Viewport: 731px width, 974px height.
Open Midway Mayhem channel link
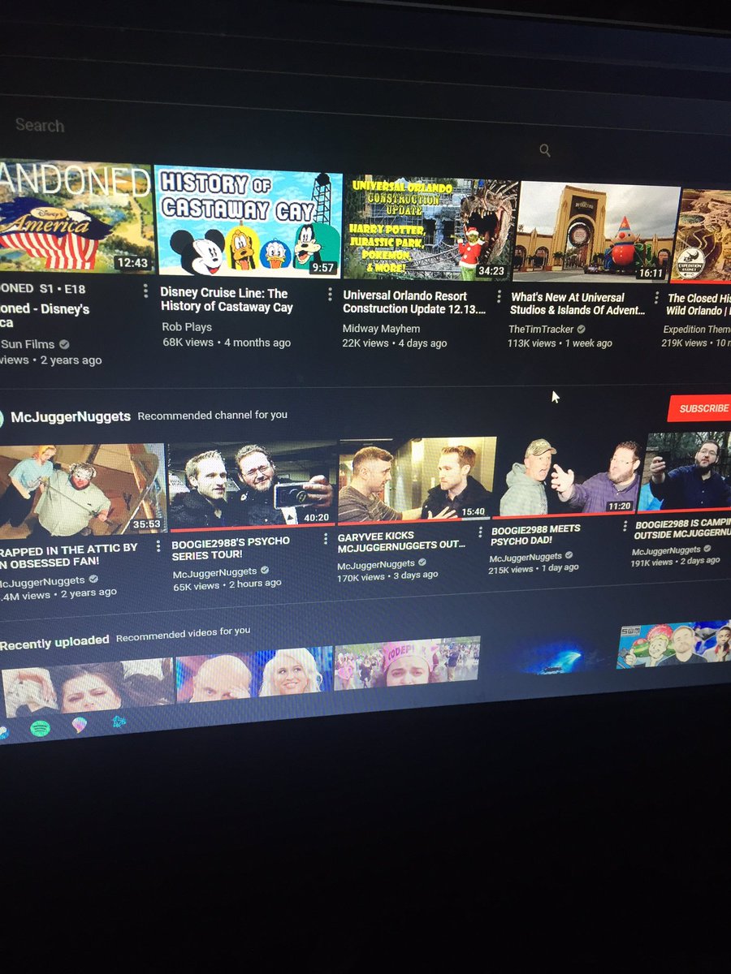click(381, 328)
